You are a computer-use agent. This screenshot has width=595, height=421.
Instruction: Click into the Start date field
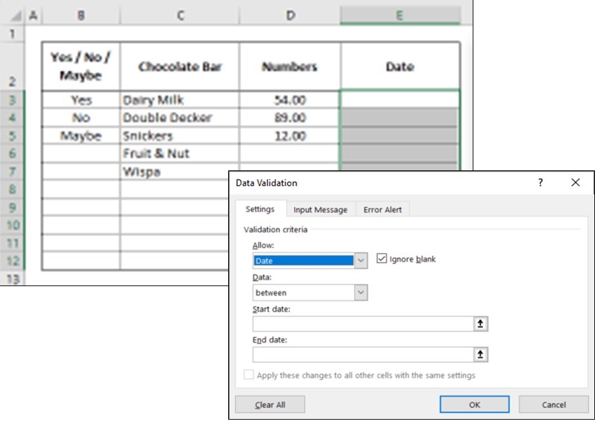[363, 324]
